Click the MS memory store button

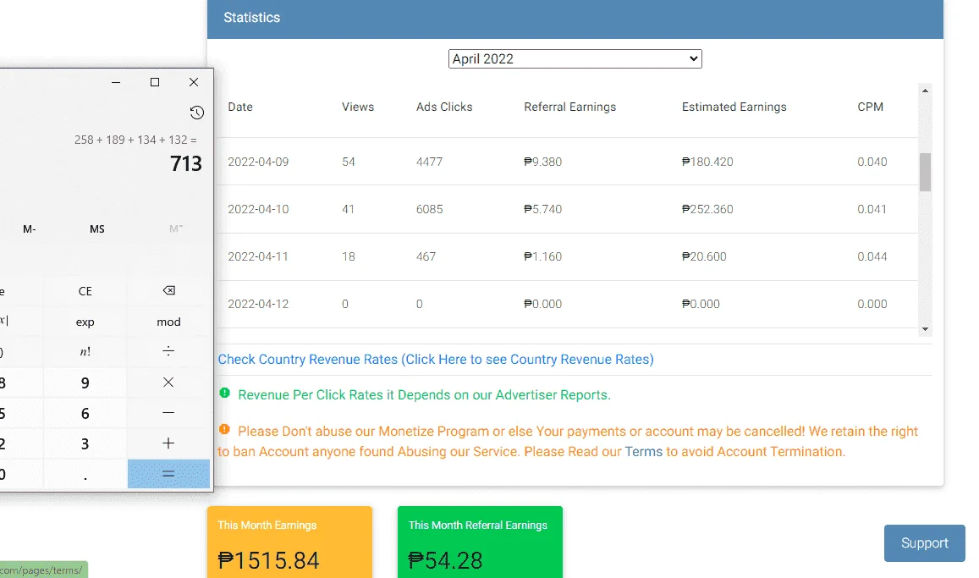pyautogui.click(x=96, y=229)
